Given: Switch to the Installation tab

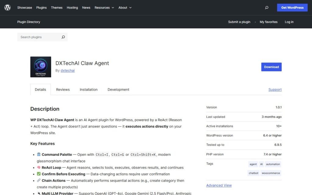Looking at the screenshot, I should click(x=89, y=90).
